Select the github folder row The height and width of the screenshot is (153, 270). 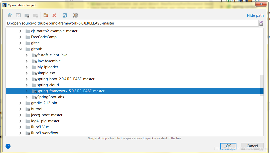coord(37,49)
